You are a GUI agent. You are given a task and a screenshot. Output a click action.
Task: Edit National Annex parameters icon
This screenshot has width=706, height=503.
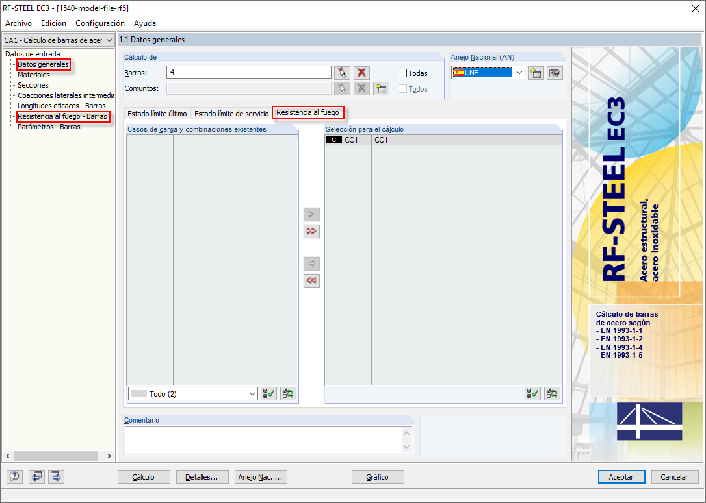click(x=555, y=73)
